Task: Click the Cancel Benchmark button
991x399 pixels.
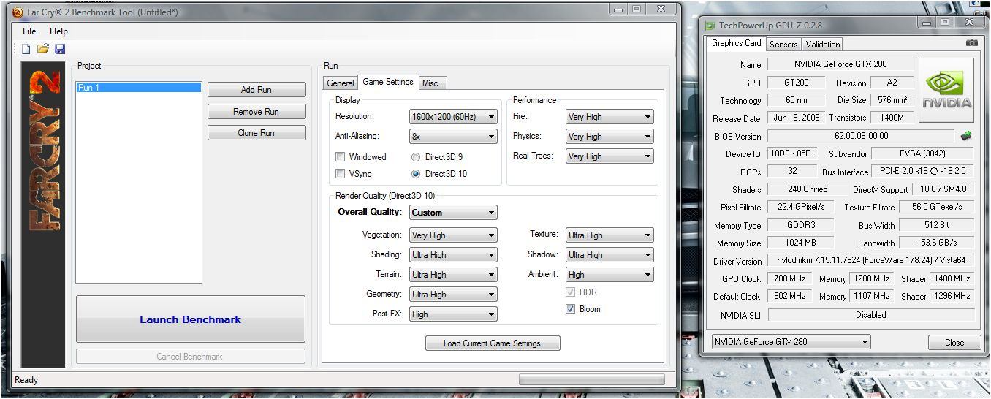Action: [191, 357]
